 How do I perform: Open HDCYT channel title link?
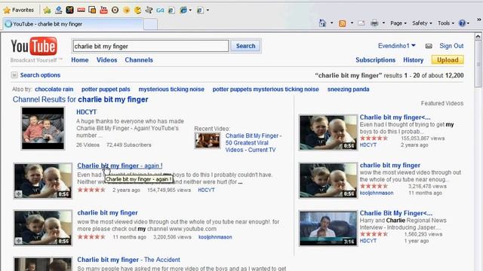pyautogui.click(x=87, y=112)
